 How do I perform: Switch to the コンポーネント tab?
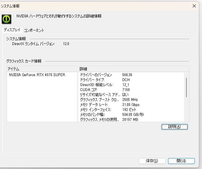(34, 30)
